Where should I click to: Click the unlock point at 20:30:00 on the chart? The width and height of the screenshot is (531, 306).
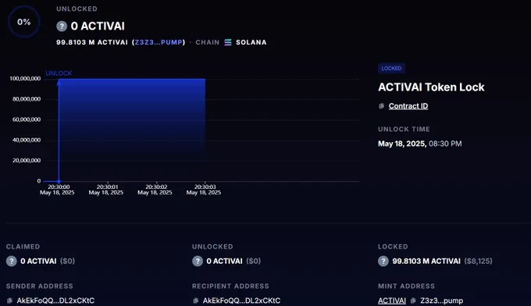[x=59, y=181]
